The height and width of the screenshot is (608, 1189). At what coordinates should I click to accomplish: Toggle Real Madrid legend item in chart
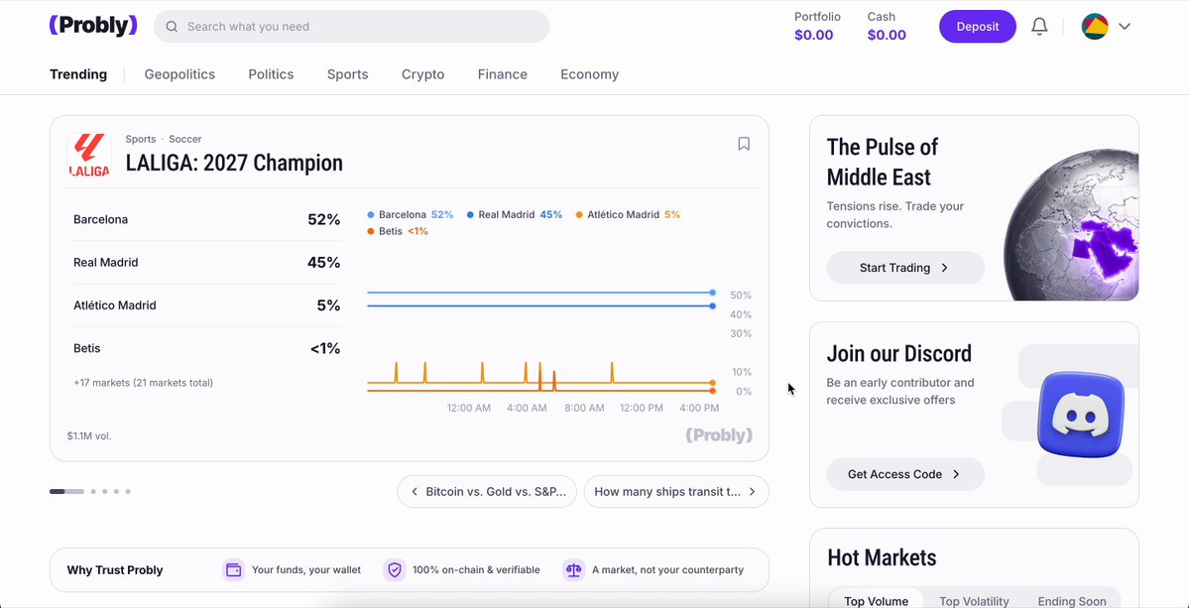[514, 214]
